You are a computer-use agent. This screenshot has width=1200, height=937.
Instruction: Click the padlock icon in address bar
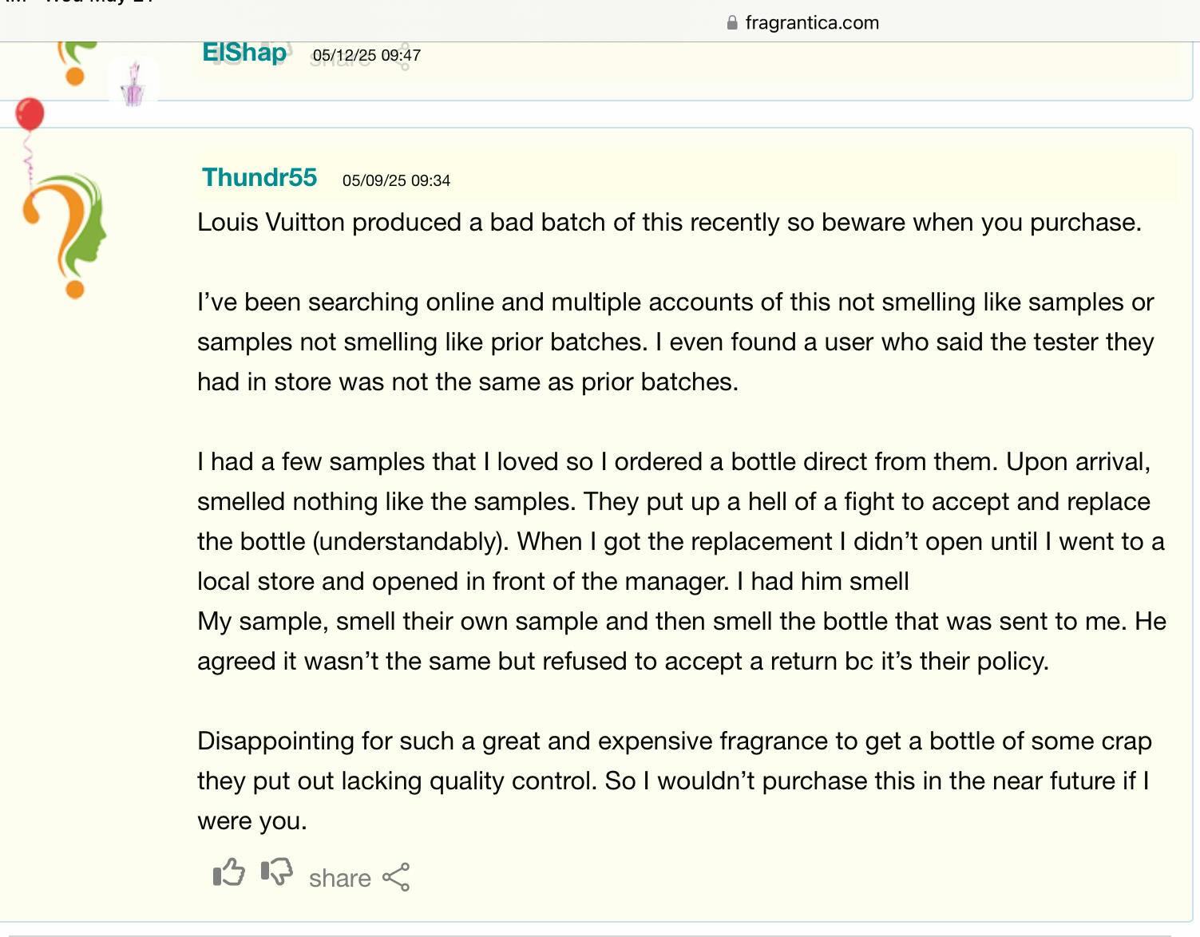pyautogui.click(x=732, y=22)
